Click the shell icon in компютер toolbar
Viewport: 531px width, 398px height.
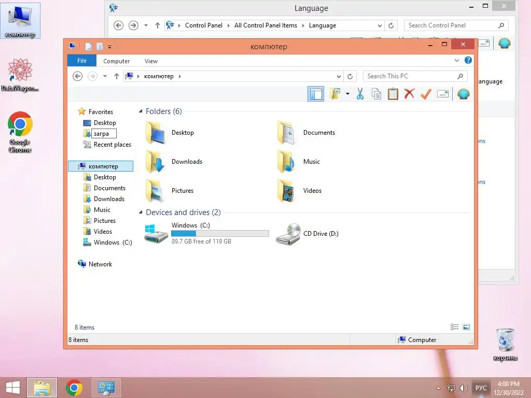click(x=463, y=94)
